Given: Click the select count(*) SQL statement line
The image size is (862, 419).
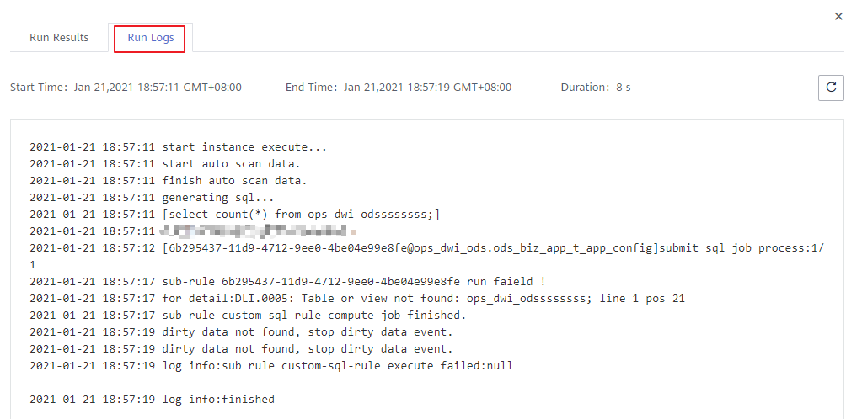Looking at the screenshot, I should click(235, 215).
